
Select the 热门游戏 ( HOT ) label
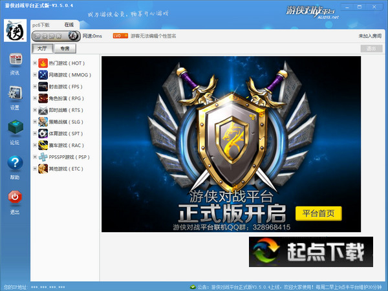click(67, 63)
